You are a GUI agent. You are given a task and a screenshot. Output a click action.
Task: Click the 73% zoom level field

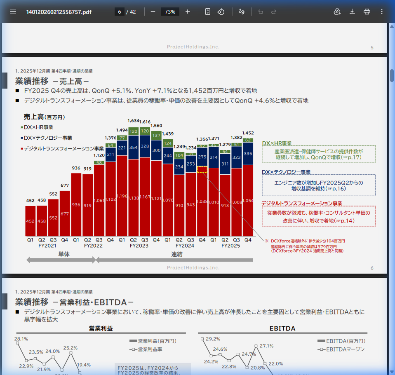tap(170, 12)
